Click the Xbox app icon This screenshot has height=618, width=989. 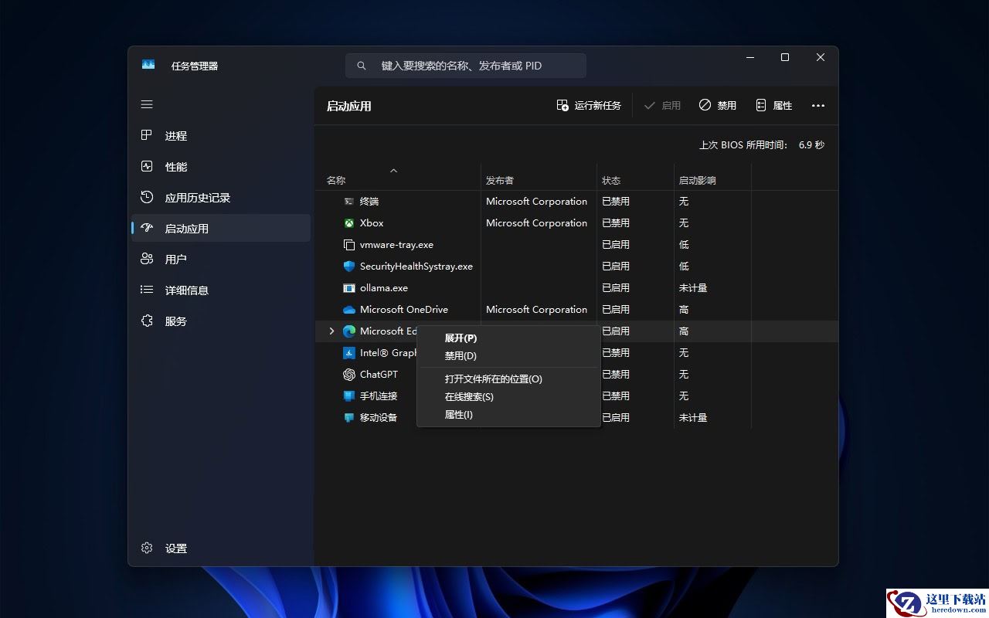(x=349, y=222)
